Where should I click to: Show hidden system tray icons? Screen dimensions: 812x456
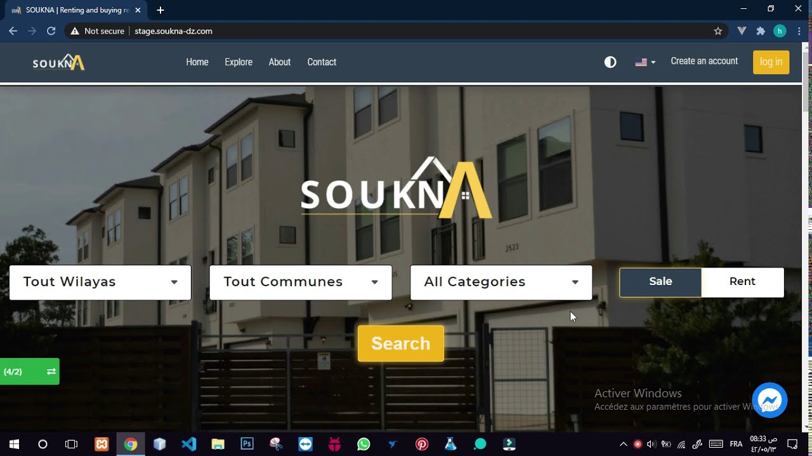[623, 444]
